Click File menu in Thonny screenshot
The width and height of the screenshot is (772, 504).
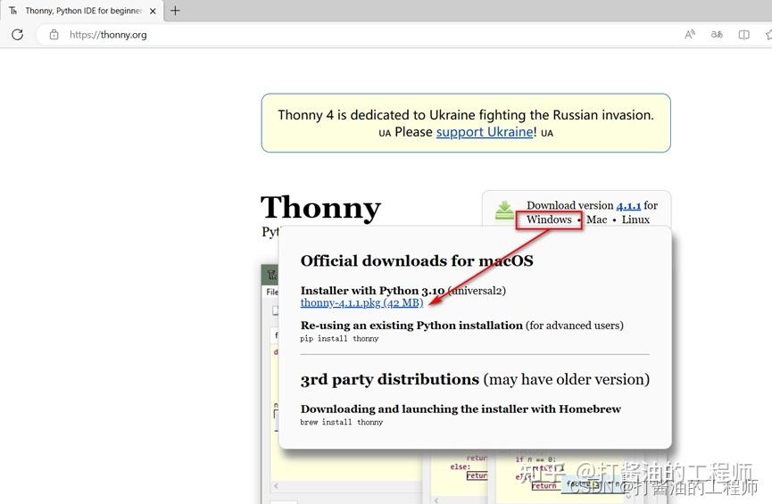(272, 292)
